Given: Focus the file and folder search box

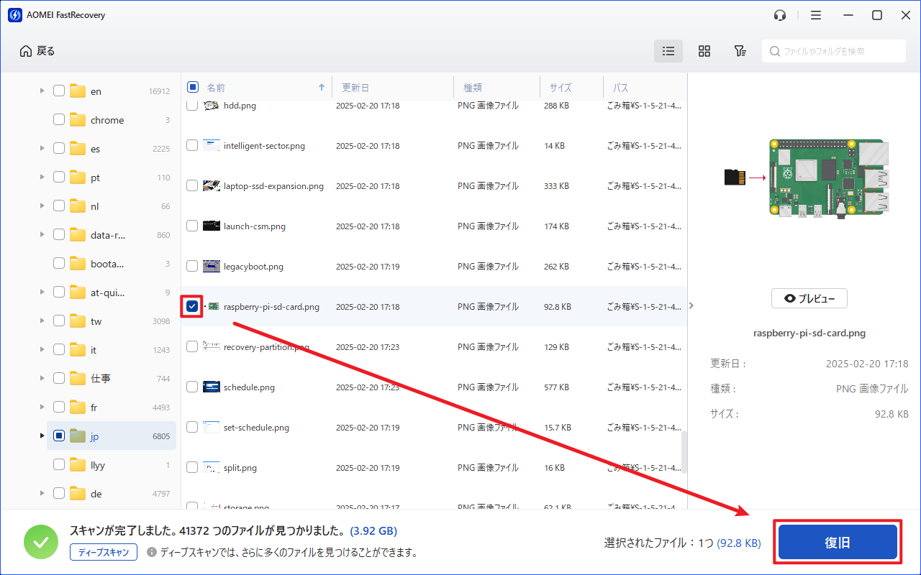Looking at the screenshot, I should pos(834,51).
